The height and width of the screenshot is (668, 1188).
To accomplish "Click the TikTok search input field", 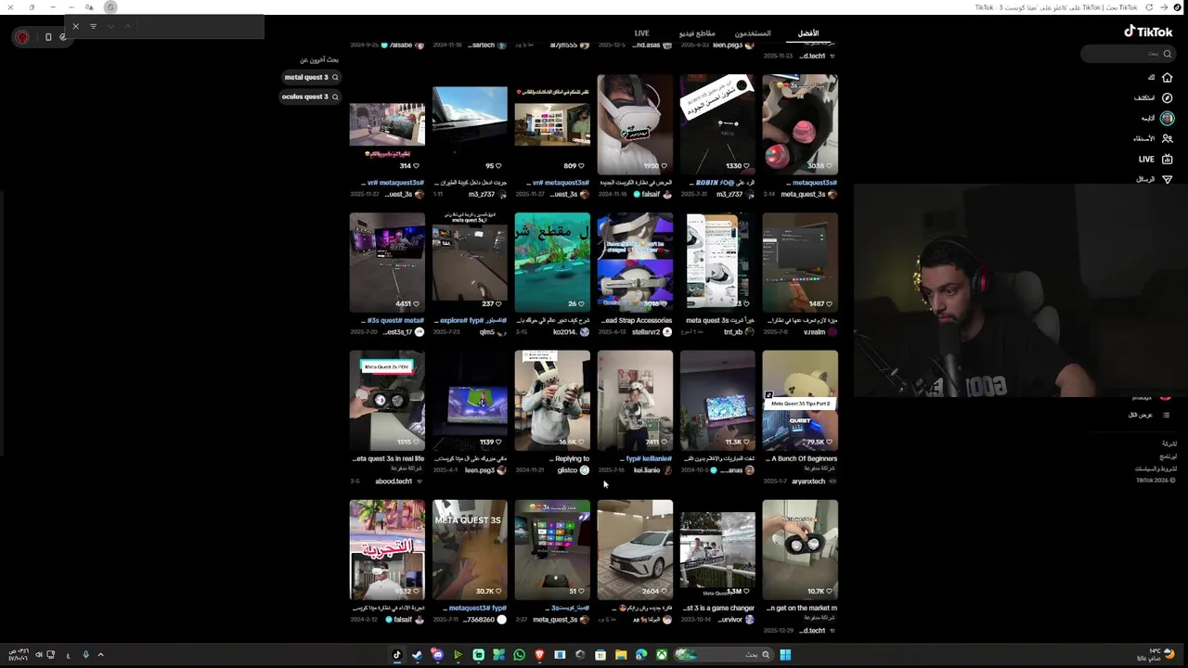I will tap(1128, 54).
